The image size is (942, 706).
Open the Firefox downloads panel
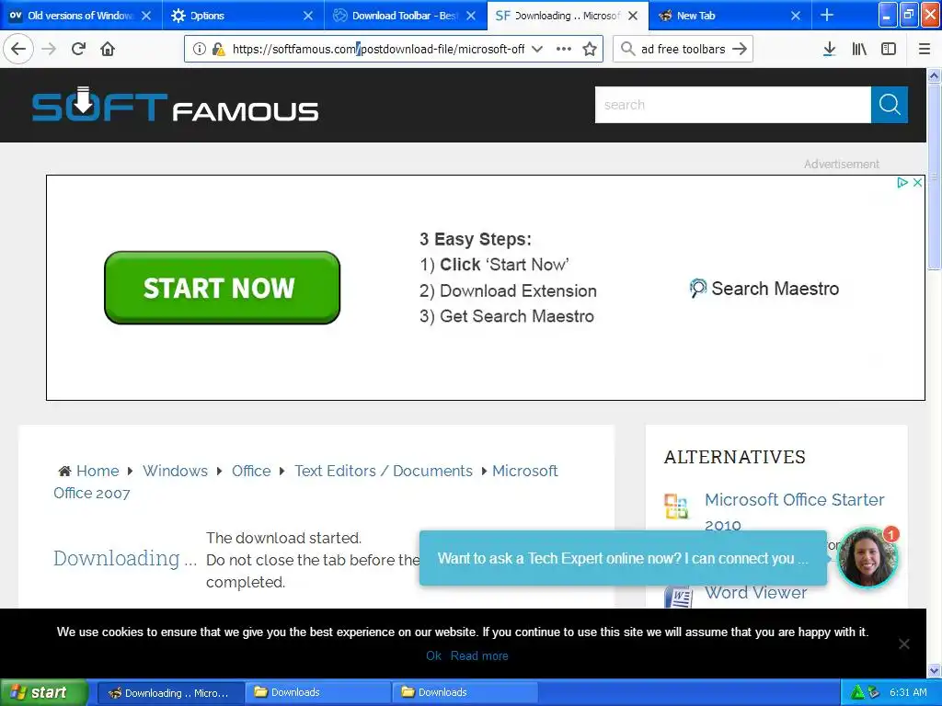829,49
